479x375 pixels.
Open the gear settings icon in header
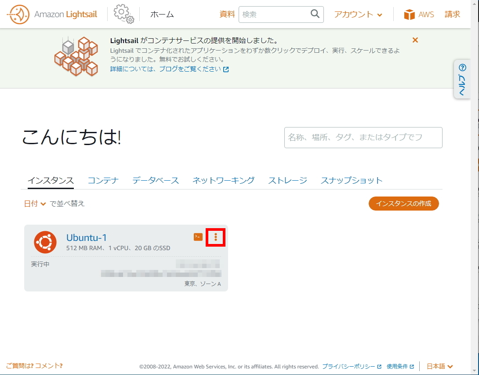coord(124,14)
